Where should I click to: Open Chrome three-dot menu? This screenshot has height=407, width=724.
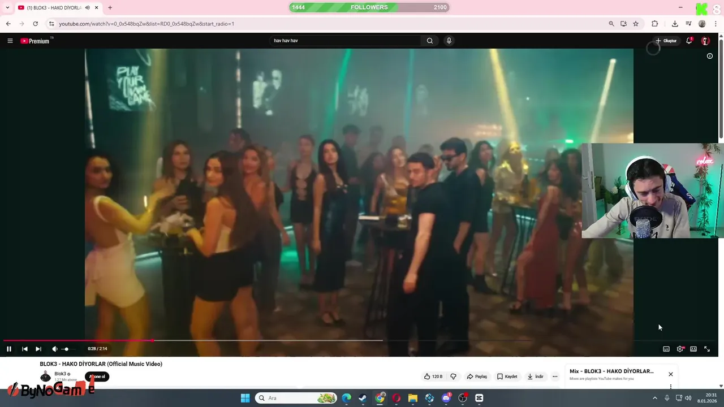tap(716, 24)
